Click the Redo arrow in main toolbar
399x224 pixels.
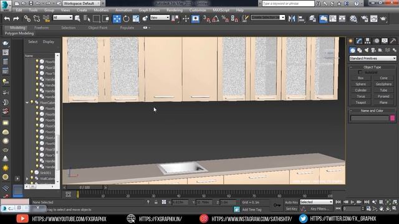[16, 19]
